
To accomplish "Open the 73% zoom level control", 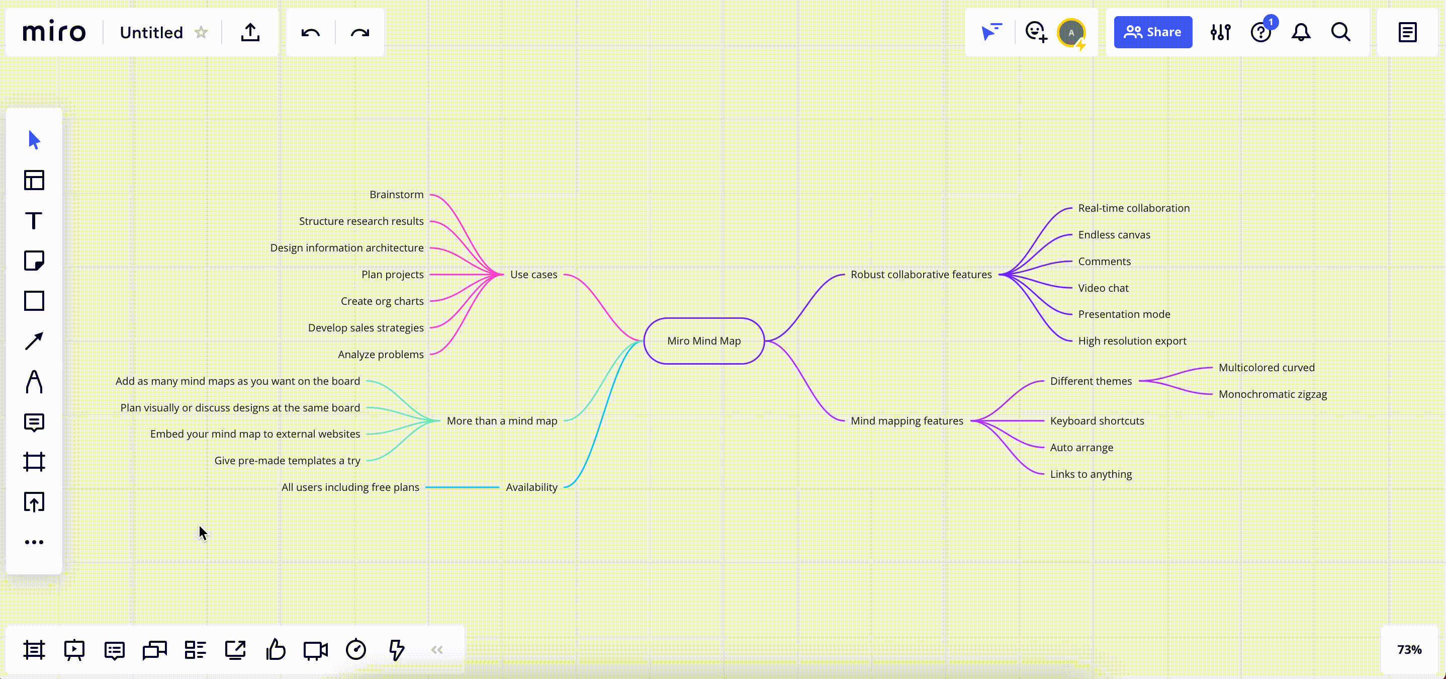I will coord(1409,650).
